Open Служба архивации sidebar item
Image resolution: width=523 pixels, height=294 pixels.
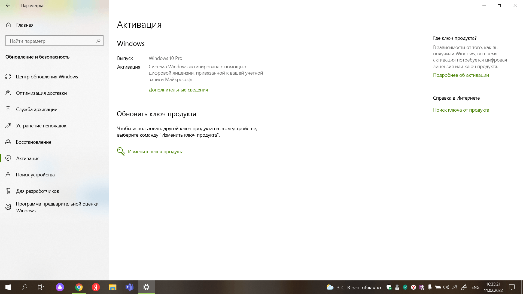[x=37, y=109]
